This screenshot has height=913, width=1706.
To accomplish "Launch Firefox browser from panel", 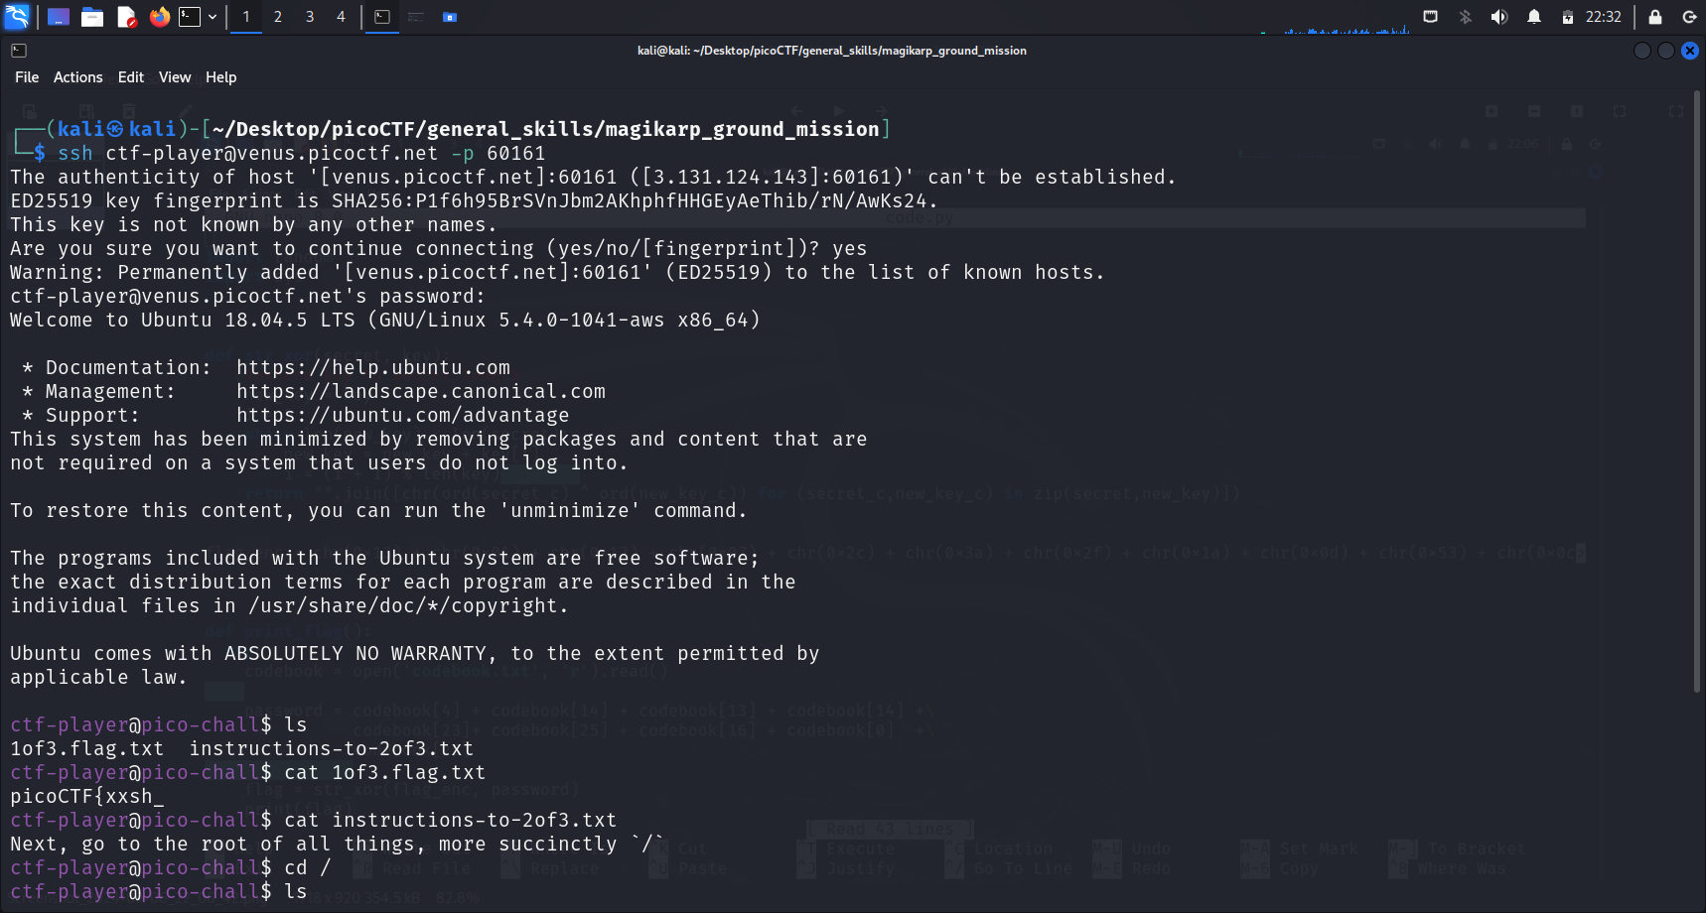I will pos(159,17).
